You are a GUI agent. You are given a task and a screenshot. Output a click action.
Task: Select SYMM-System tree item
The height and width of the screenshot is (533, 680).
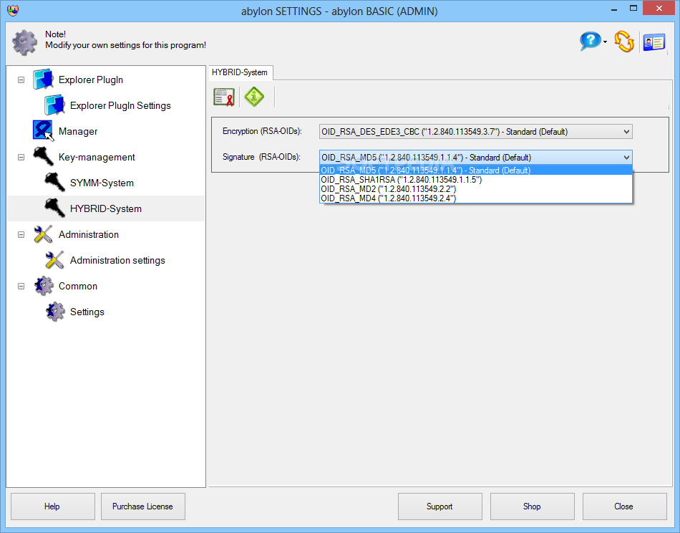[102, 183]
